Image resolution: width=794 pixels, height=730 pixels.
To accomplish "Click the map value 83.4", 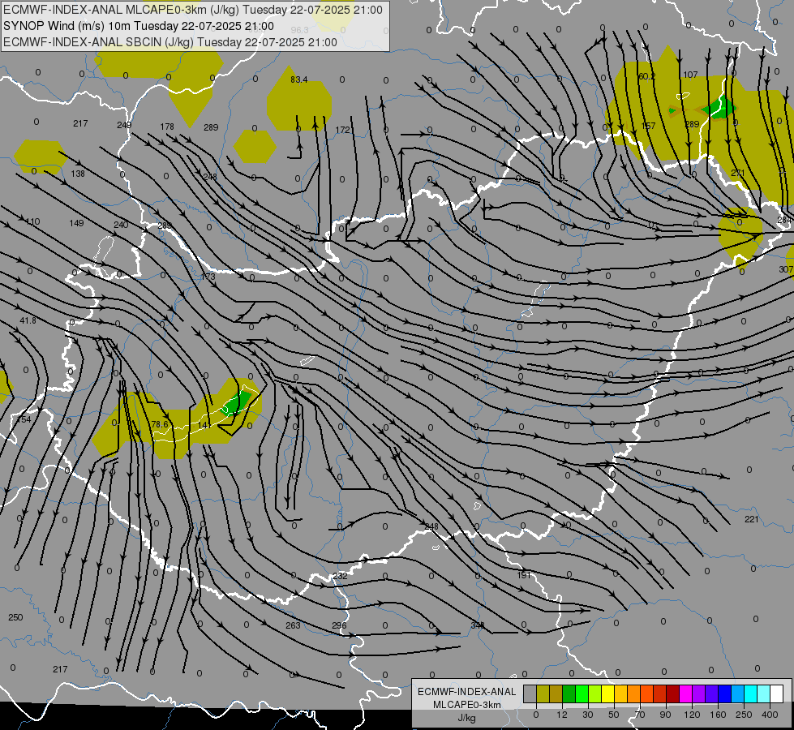I will coord(298,79).
